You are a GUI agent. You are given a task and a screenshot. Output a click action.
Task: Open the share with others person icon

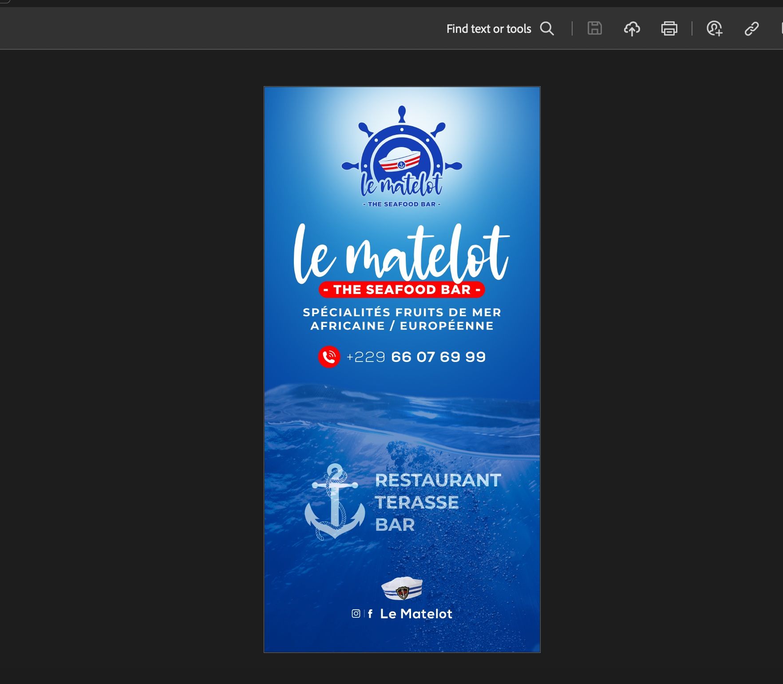point(714,29)
